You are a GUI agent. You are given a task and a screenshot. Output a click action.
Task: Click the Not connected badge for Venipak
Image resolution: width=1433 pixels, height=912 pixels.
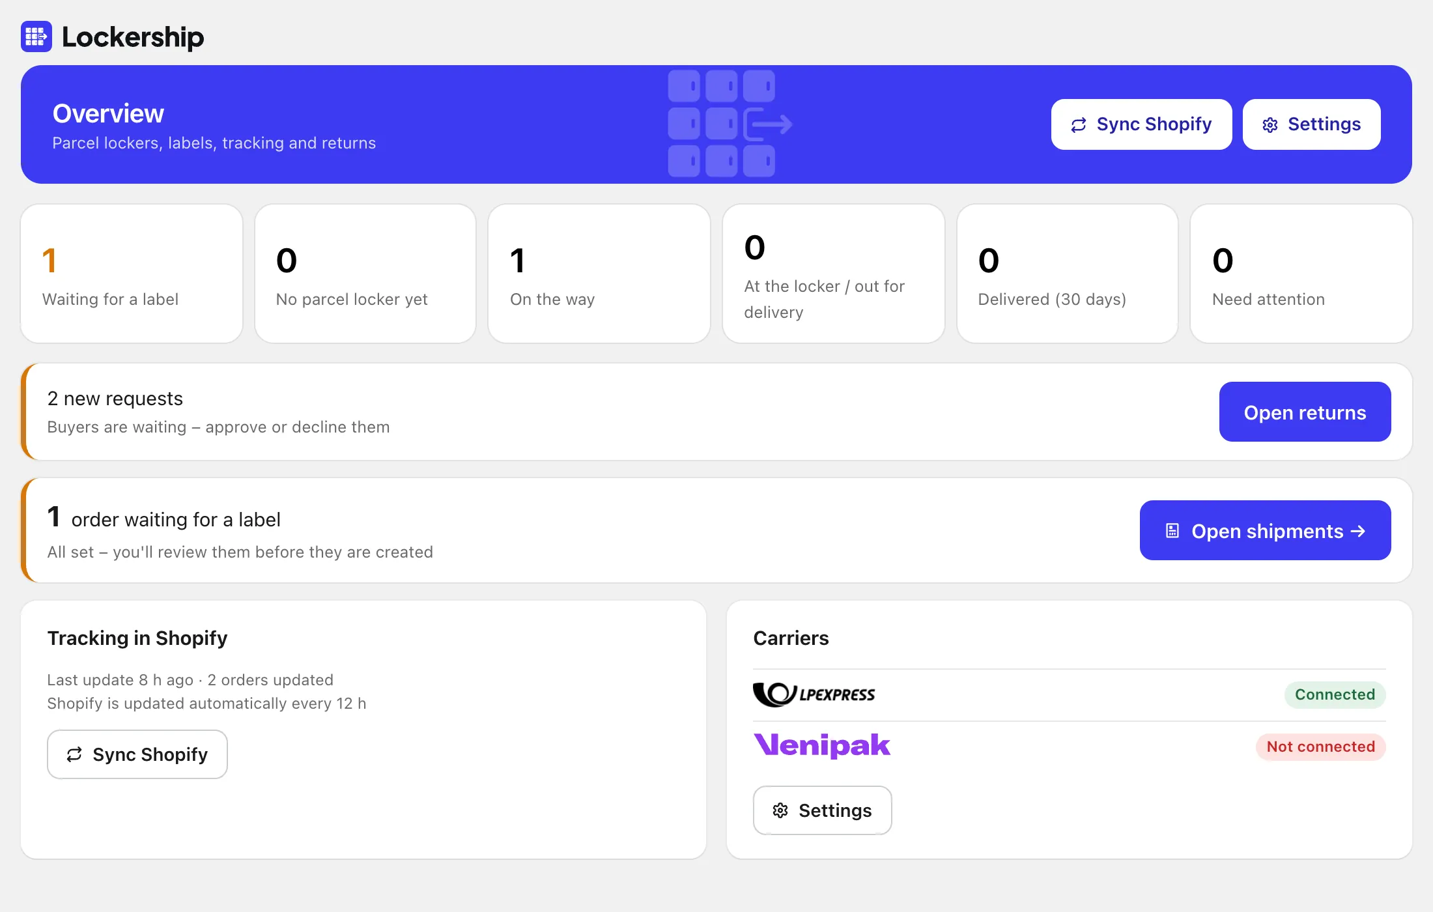pyautogui.click(x=1320, y=747)
